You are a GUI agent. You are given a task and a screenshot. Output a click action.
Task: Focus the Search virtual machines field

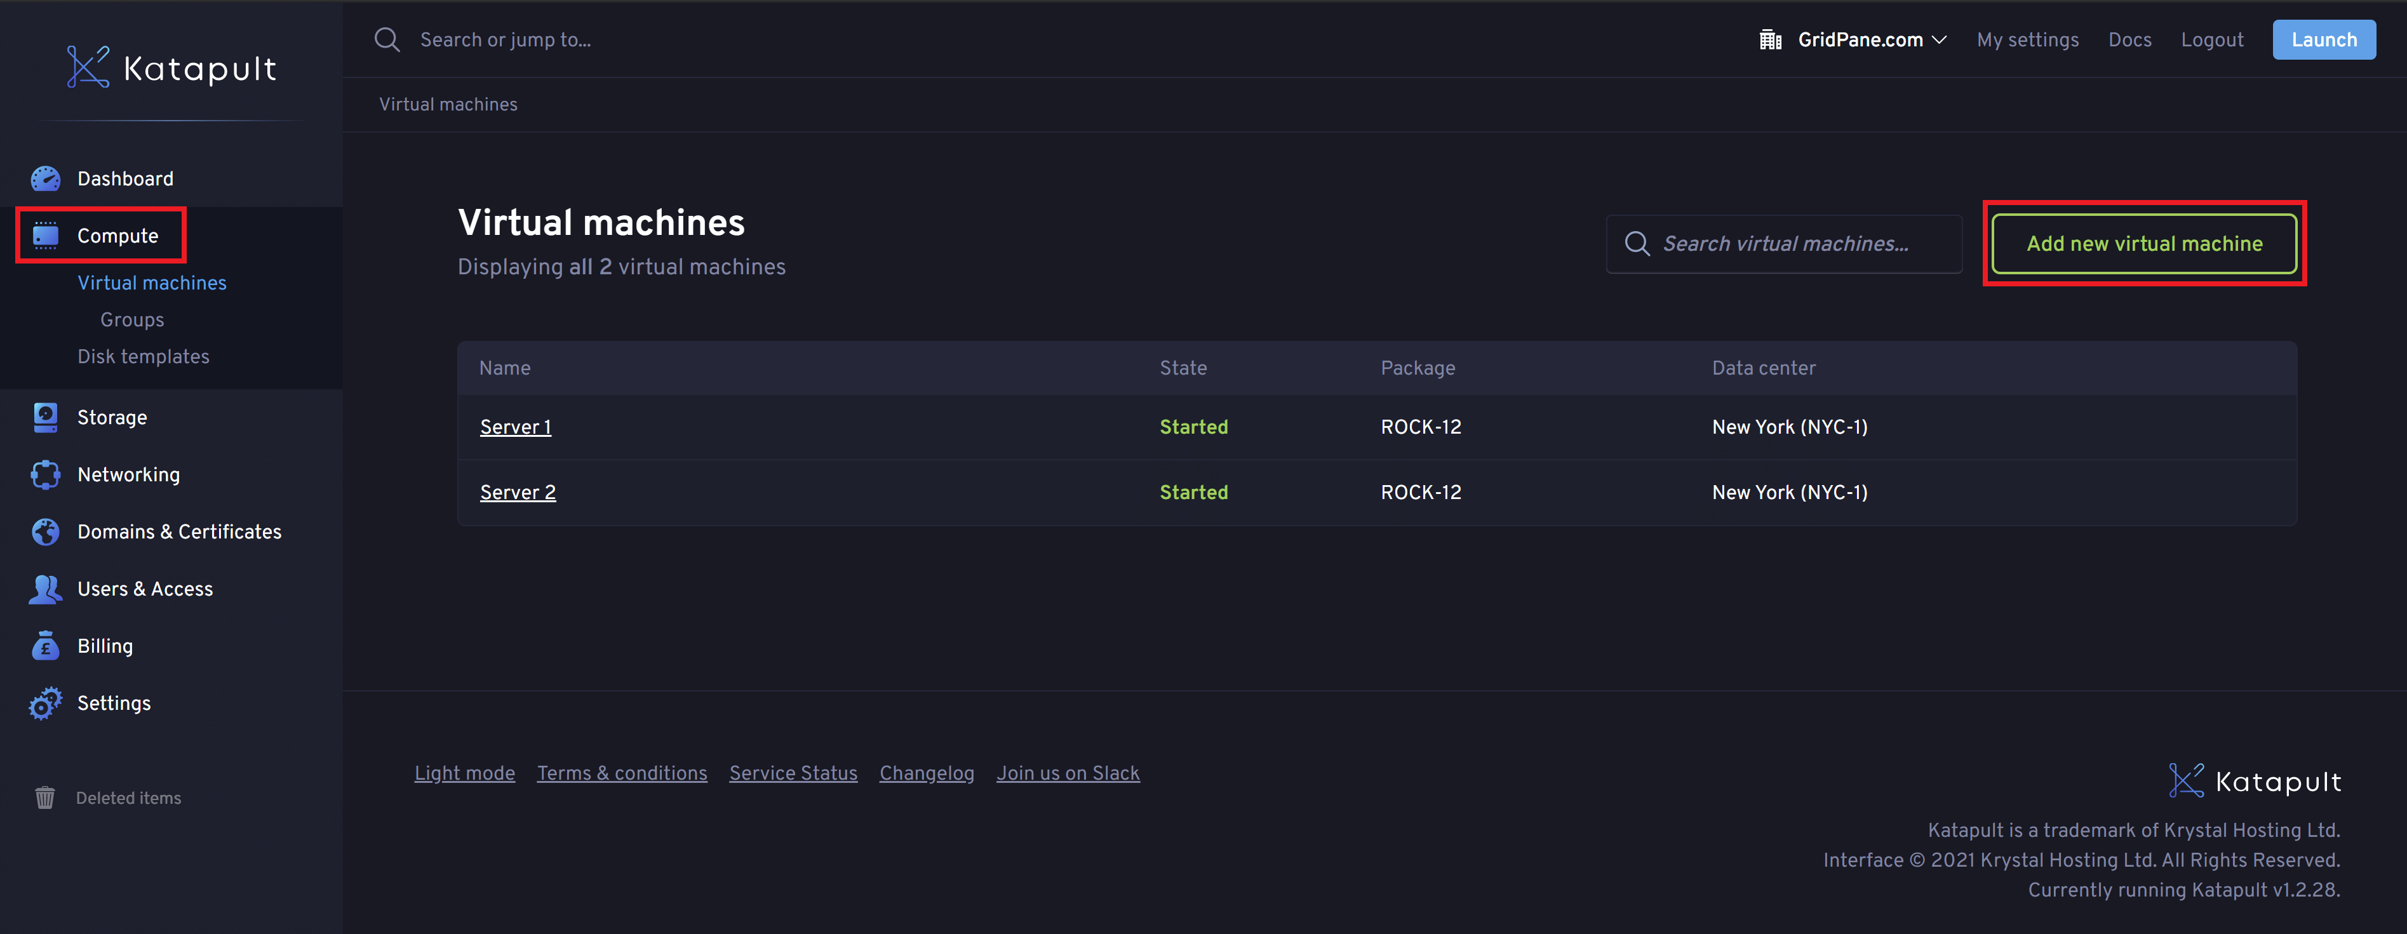1785,244
